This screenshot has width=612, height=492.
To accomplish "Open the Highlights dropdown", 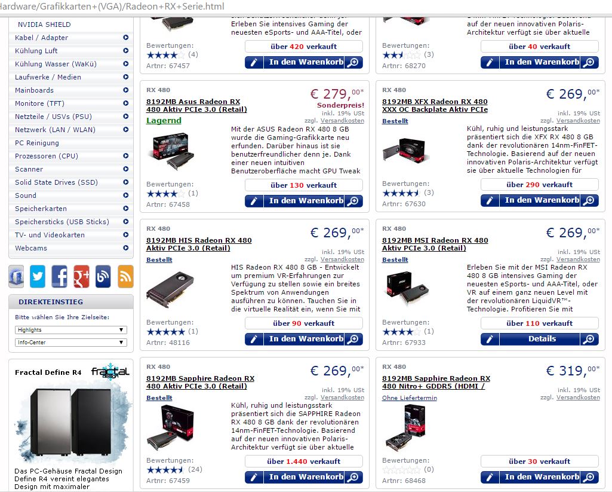I will click(71, 330).
